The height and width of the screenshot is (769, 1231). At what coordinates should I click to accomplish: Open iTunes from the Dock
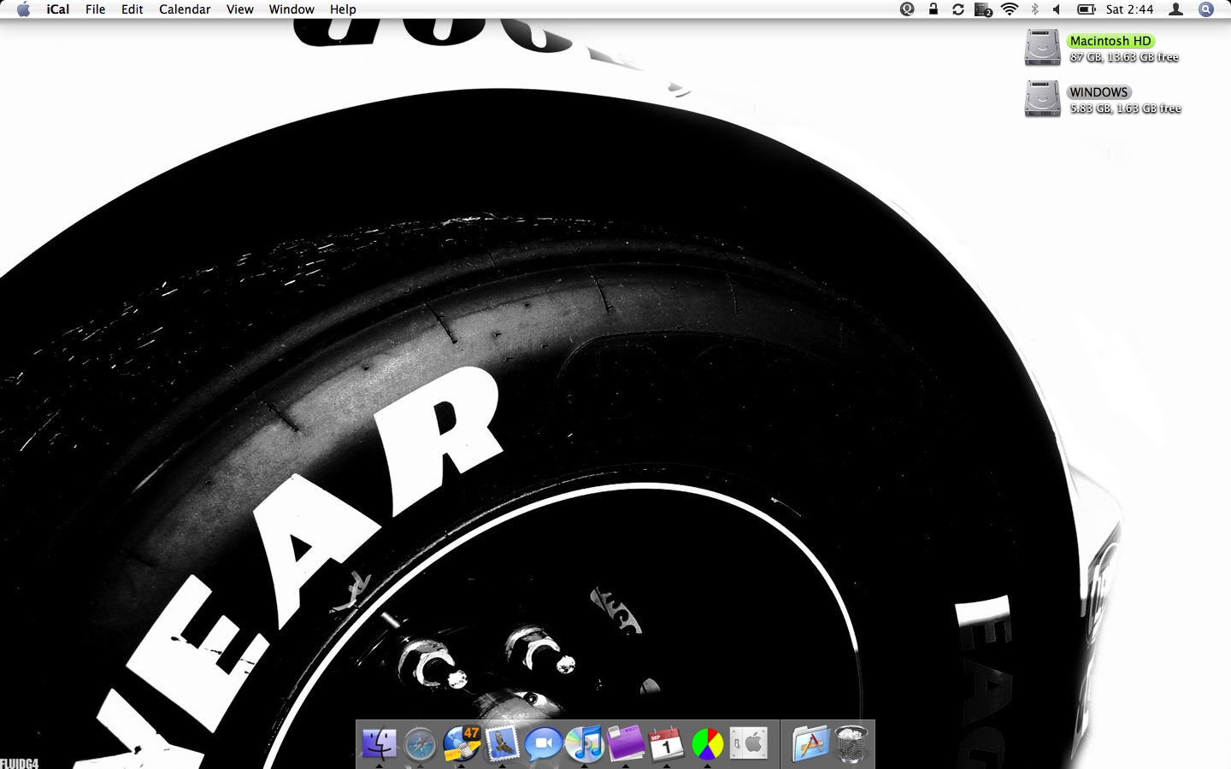[x=585, y=743]
